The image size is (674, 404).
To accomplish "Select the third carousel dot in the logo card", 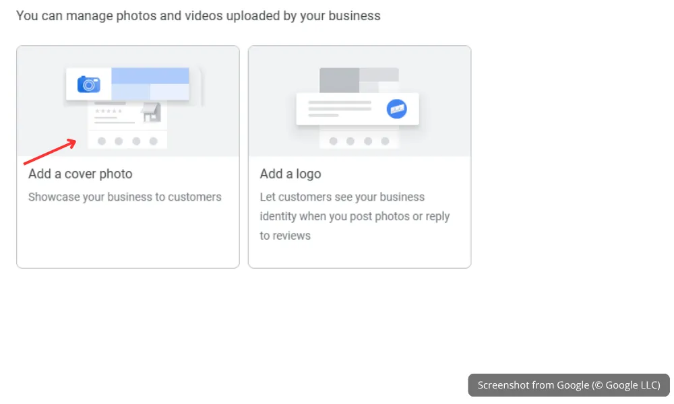I will [368, 142].
